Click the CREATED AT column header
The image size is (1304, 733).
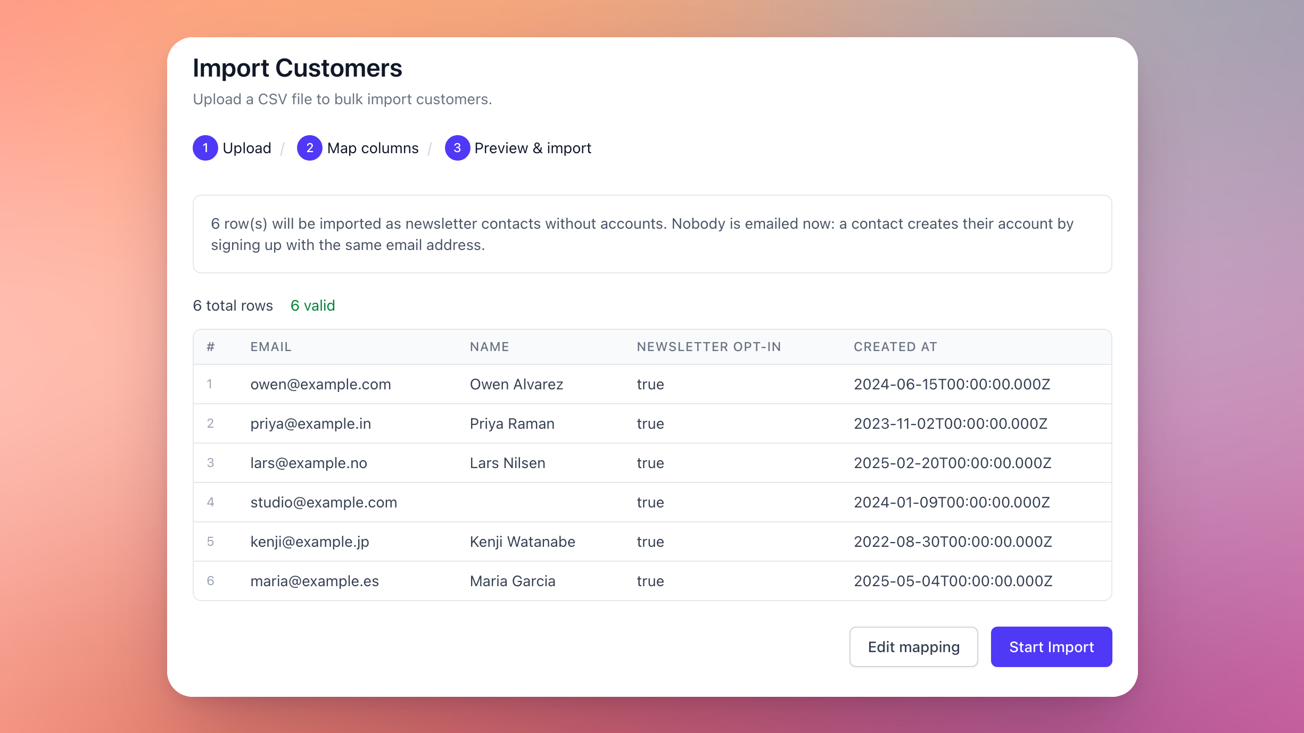pyautogui.click(x=895, y=347)
